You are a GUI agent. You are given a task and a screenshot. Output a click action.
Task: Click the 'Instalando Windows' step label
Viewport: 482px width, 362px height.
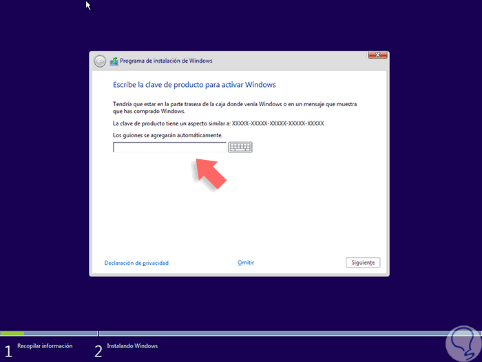(x=132, y=346)
